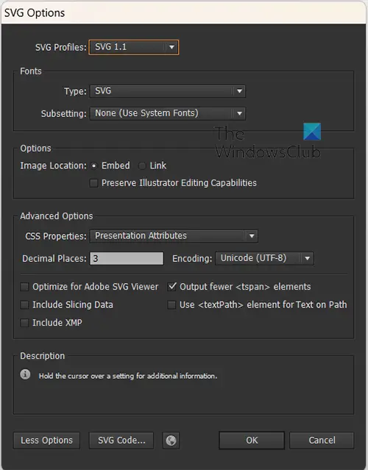Uncheck Output fewer tspan elements
Viewport: 368px width, 470px height.
tap(171, 287)
